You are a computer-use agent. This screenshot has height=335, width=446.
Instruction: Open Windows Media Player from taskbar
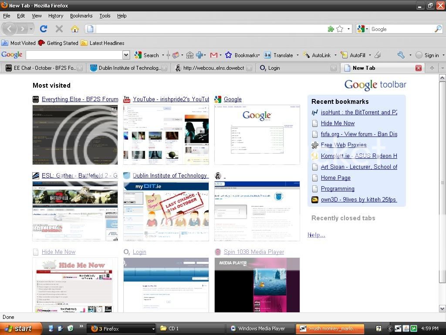point(260,328)
